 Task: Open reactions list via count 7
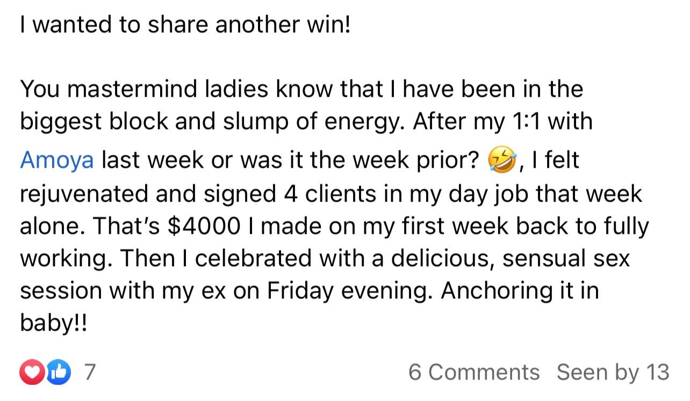(91, 373)
